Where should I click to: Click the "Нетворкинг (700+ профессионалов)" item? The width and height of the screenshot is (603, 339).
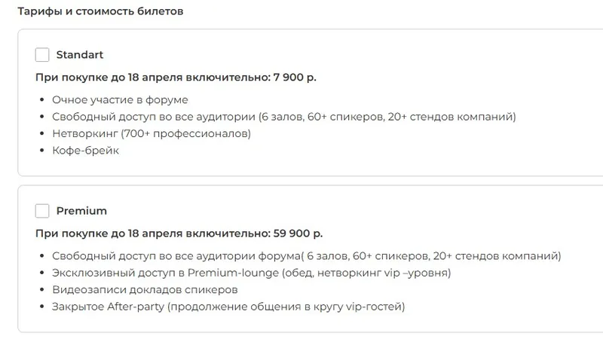coord(151,133)
